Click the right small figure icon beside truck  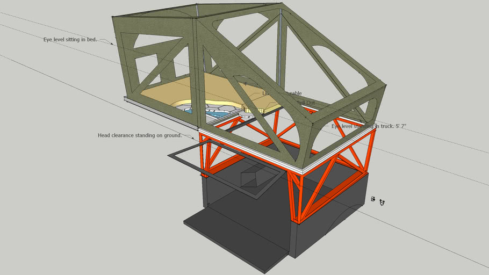point(382,202)
